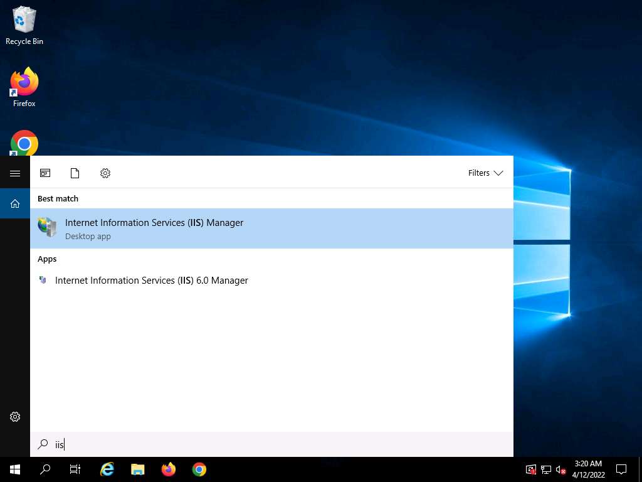Expand the Filters dropdown

485,173
